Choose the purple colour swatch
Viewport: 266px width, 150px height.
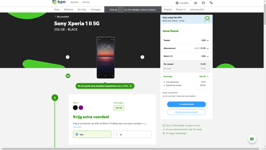tap(81, 108)
